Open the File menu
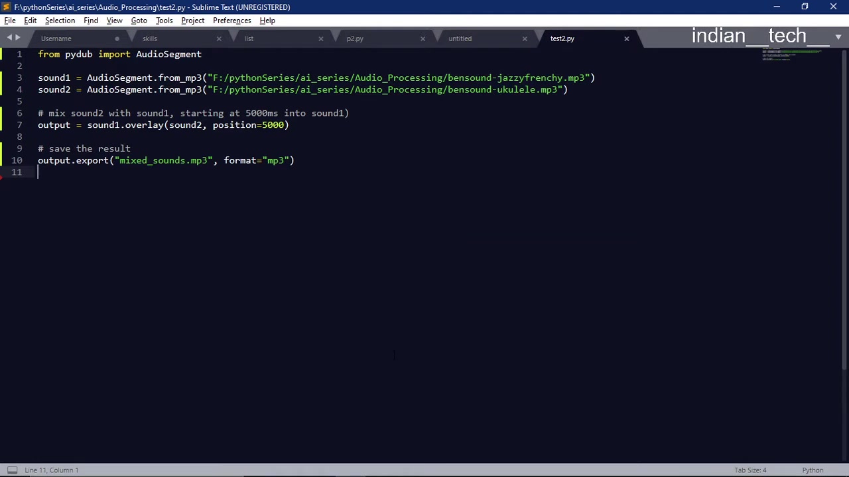 pos(10,21)
